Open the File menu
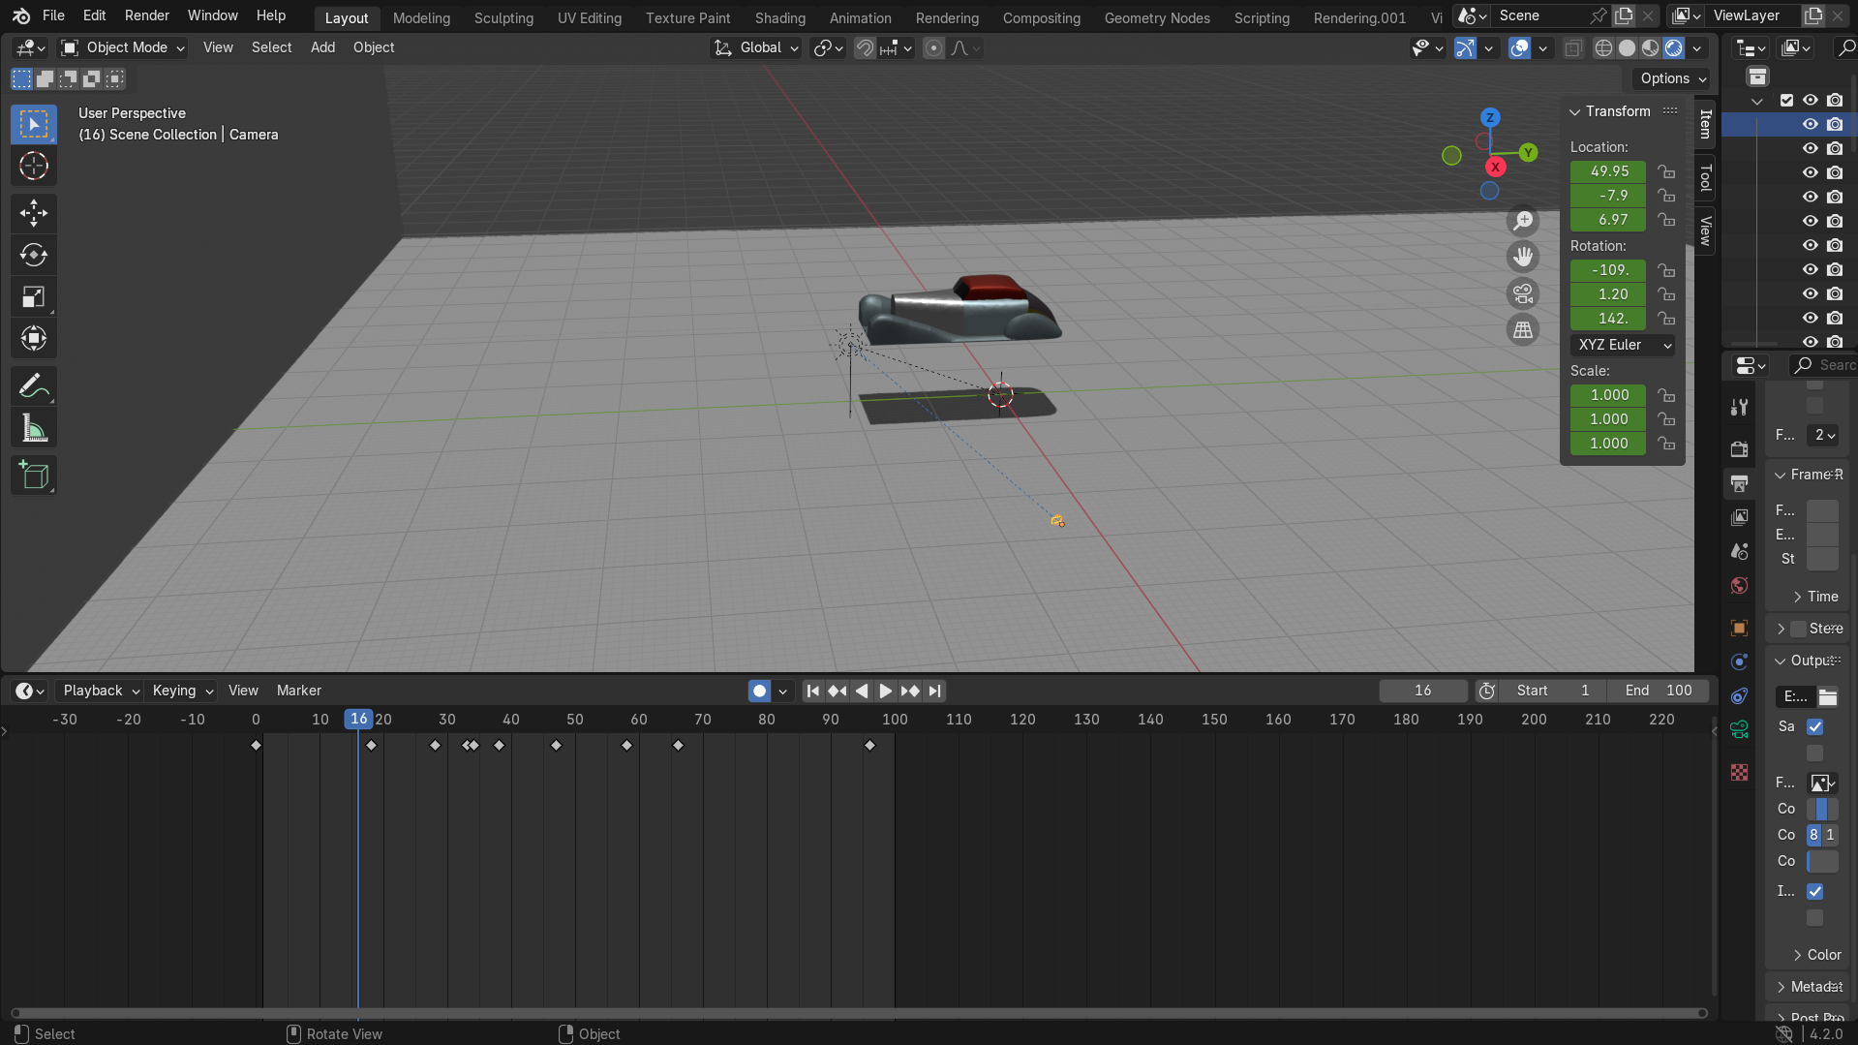Image resolution: width=1858 pixels, height=1045 pixels. click(53, 15)
